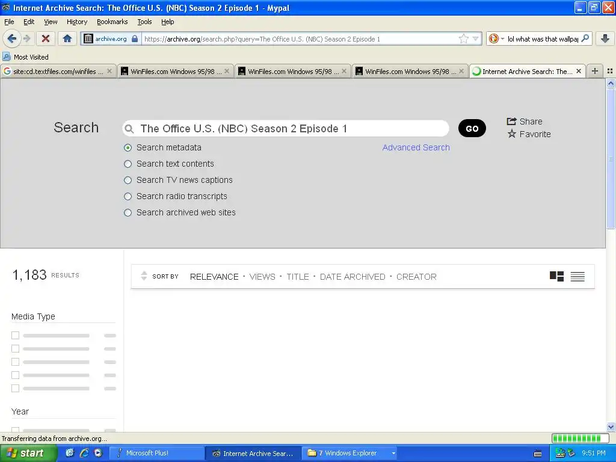Toggle sort direction arrows beside SORT BY
Screen dimensions: 616x462
pyautogui.click(x=144, y=276)
